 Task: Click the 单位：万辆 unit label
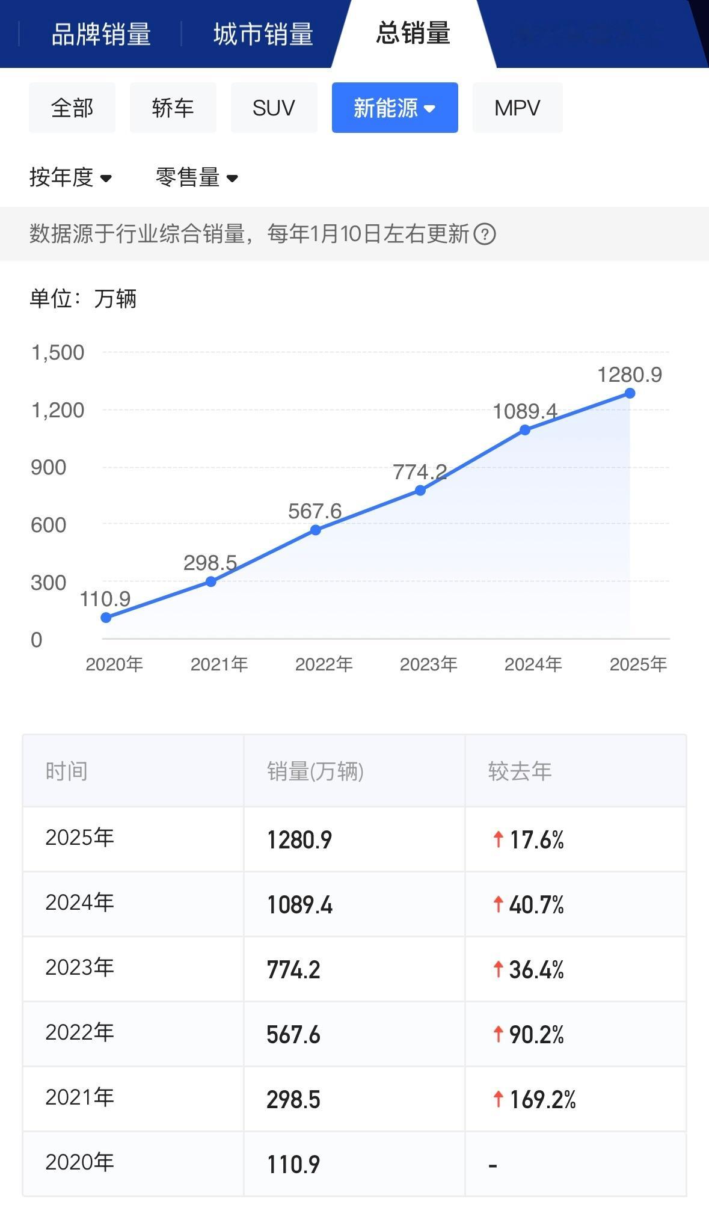pos(83,298)
